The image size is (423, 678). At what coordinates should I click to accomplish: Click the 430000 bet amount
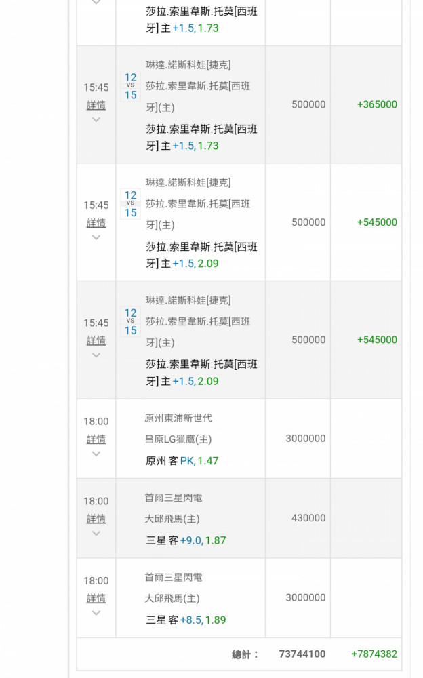tap(308, 518)
